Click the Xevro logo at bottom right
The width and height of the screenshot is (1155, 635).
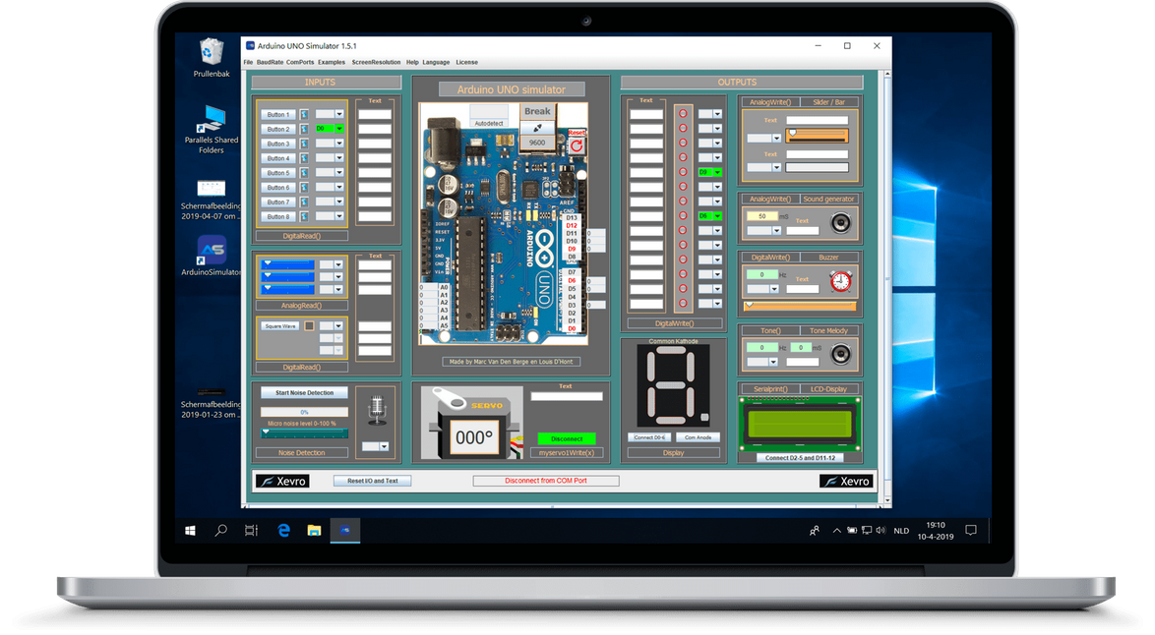tap(846, 482)
